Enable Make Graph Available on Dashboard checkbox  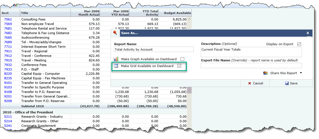point(182,59)
